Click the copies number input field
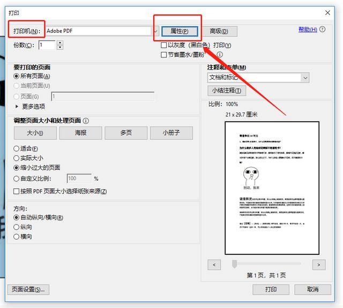Viewport: 343px width, 308px height. click(x=47, y=45)
